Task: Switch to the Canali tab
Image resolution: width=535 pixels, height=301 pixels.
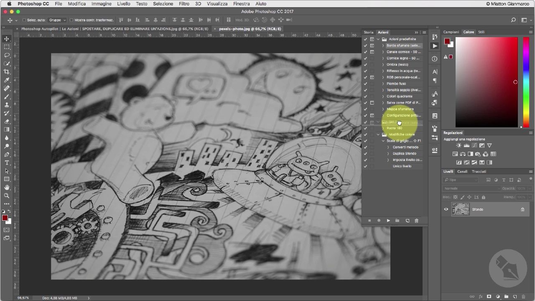Action: coord(462,171)
